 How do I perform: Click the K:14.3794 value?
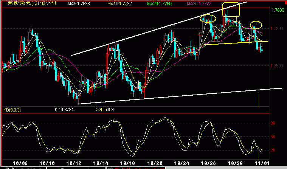click(x=64, y=110)
